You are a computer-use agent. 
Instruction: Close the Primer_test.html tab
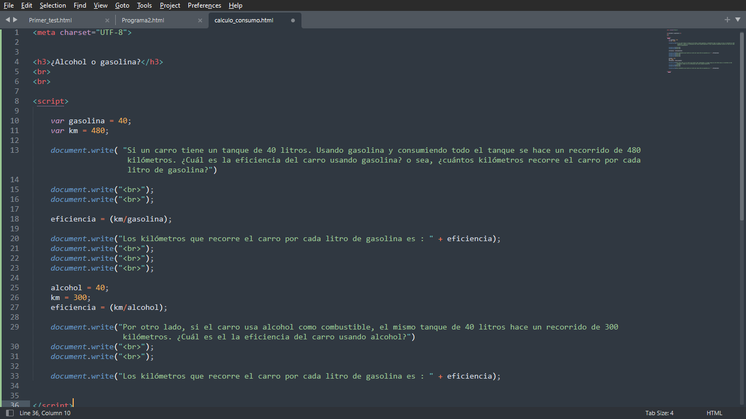(x=107, y=20)
